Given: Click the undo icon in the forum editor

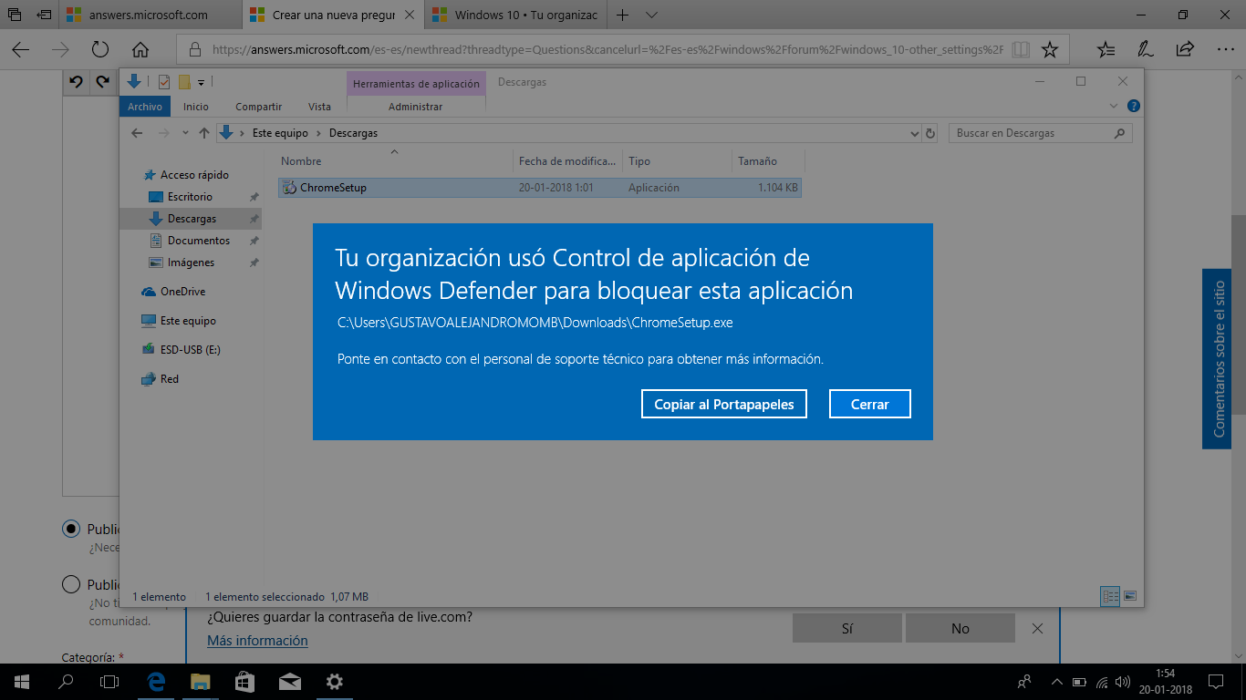Looking at the screenshot, I should 77,82.
